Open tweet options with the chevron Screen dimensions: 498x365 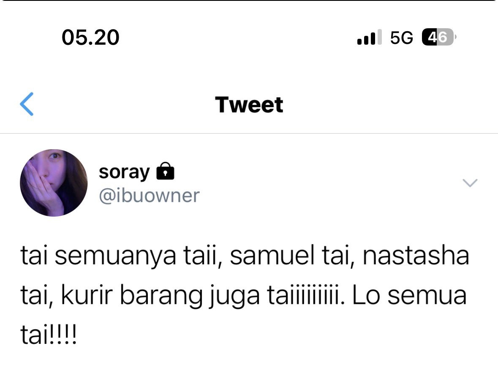pos(470,183)
